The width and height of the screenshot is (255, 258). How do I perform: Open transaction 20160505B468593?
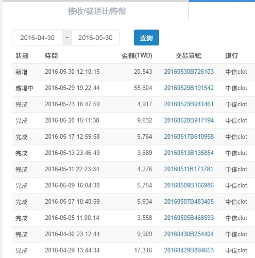(189, 218)
